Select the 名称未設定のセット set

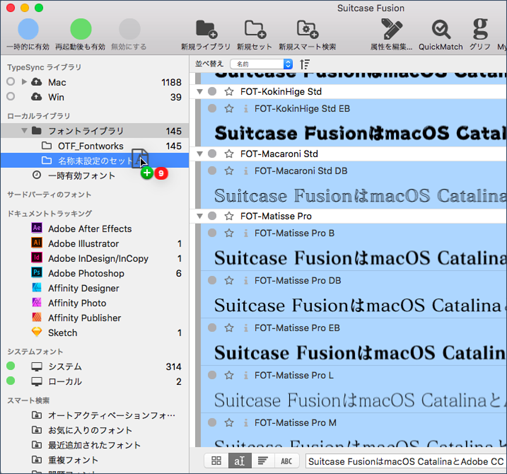[x=94, y=161]
